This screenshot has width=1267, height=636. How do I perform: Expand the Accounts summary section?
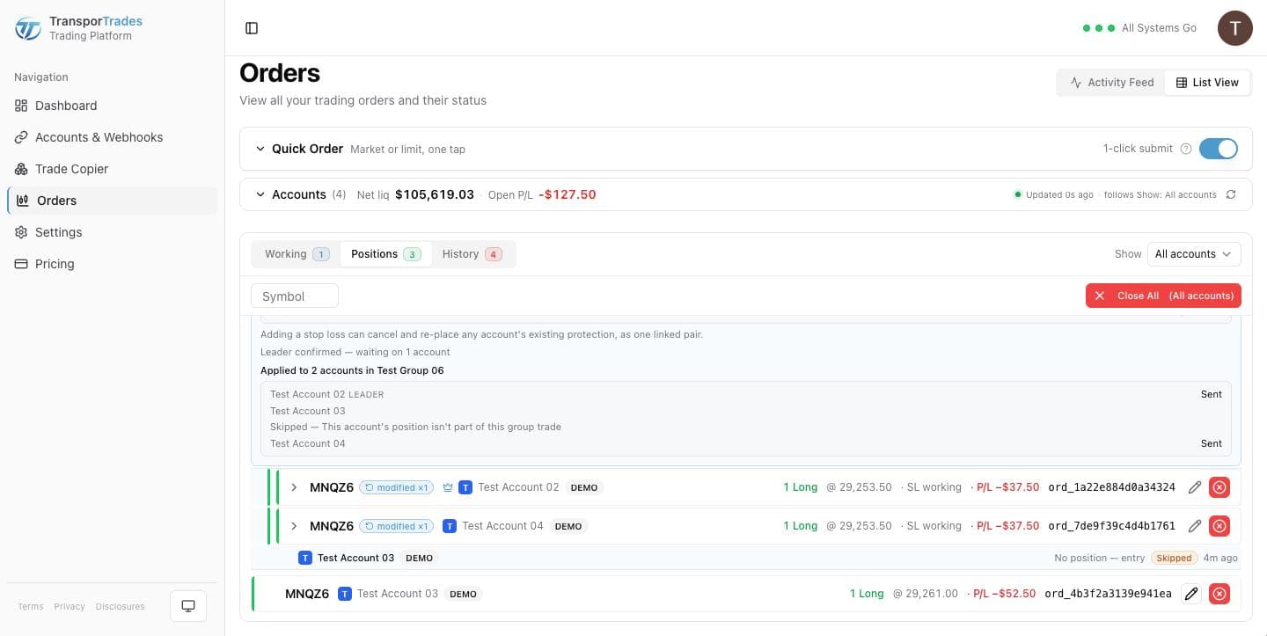click(x=260, y=194)
